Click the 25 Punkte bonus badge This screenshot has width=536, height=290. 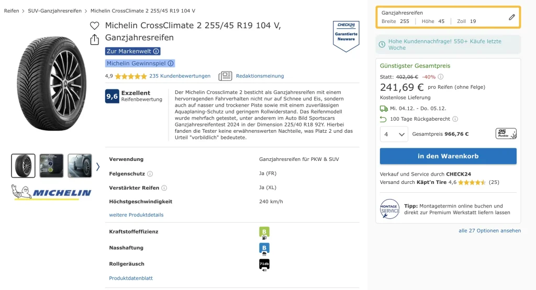(x=506, y=133)
